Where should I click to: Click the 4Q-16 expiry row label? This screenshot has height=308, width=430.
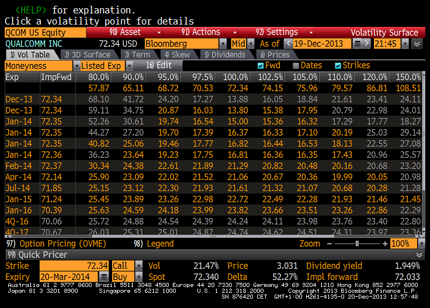click(18, 222)
